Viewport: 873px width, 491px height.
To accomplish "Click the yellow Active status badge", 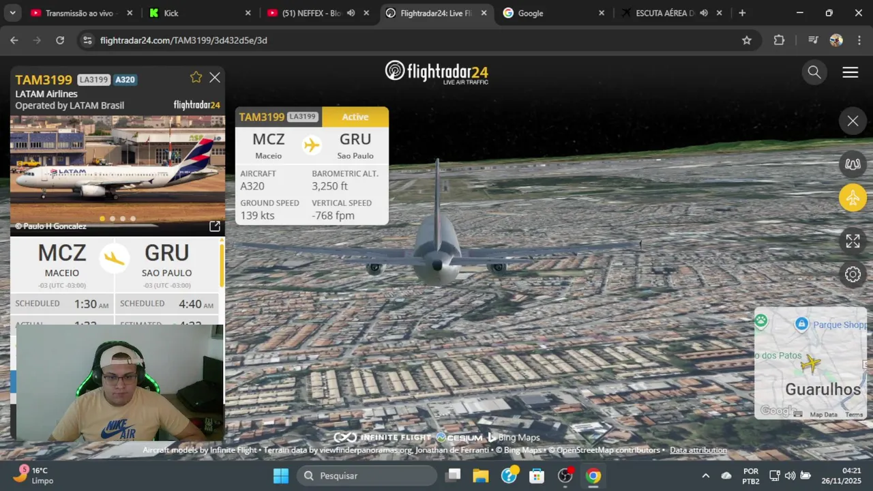I will 355,117.
